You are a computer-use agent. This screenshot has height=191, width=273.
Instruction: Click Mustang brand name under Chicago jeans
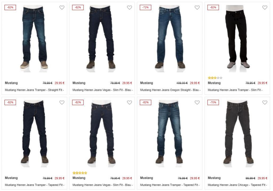pos(214,178)
